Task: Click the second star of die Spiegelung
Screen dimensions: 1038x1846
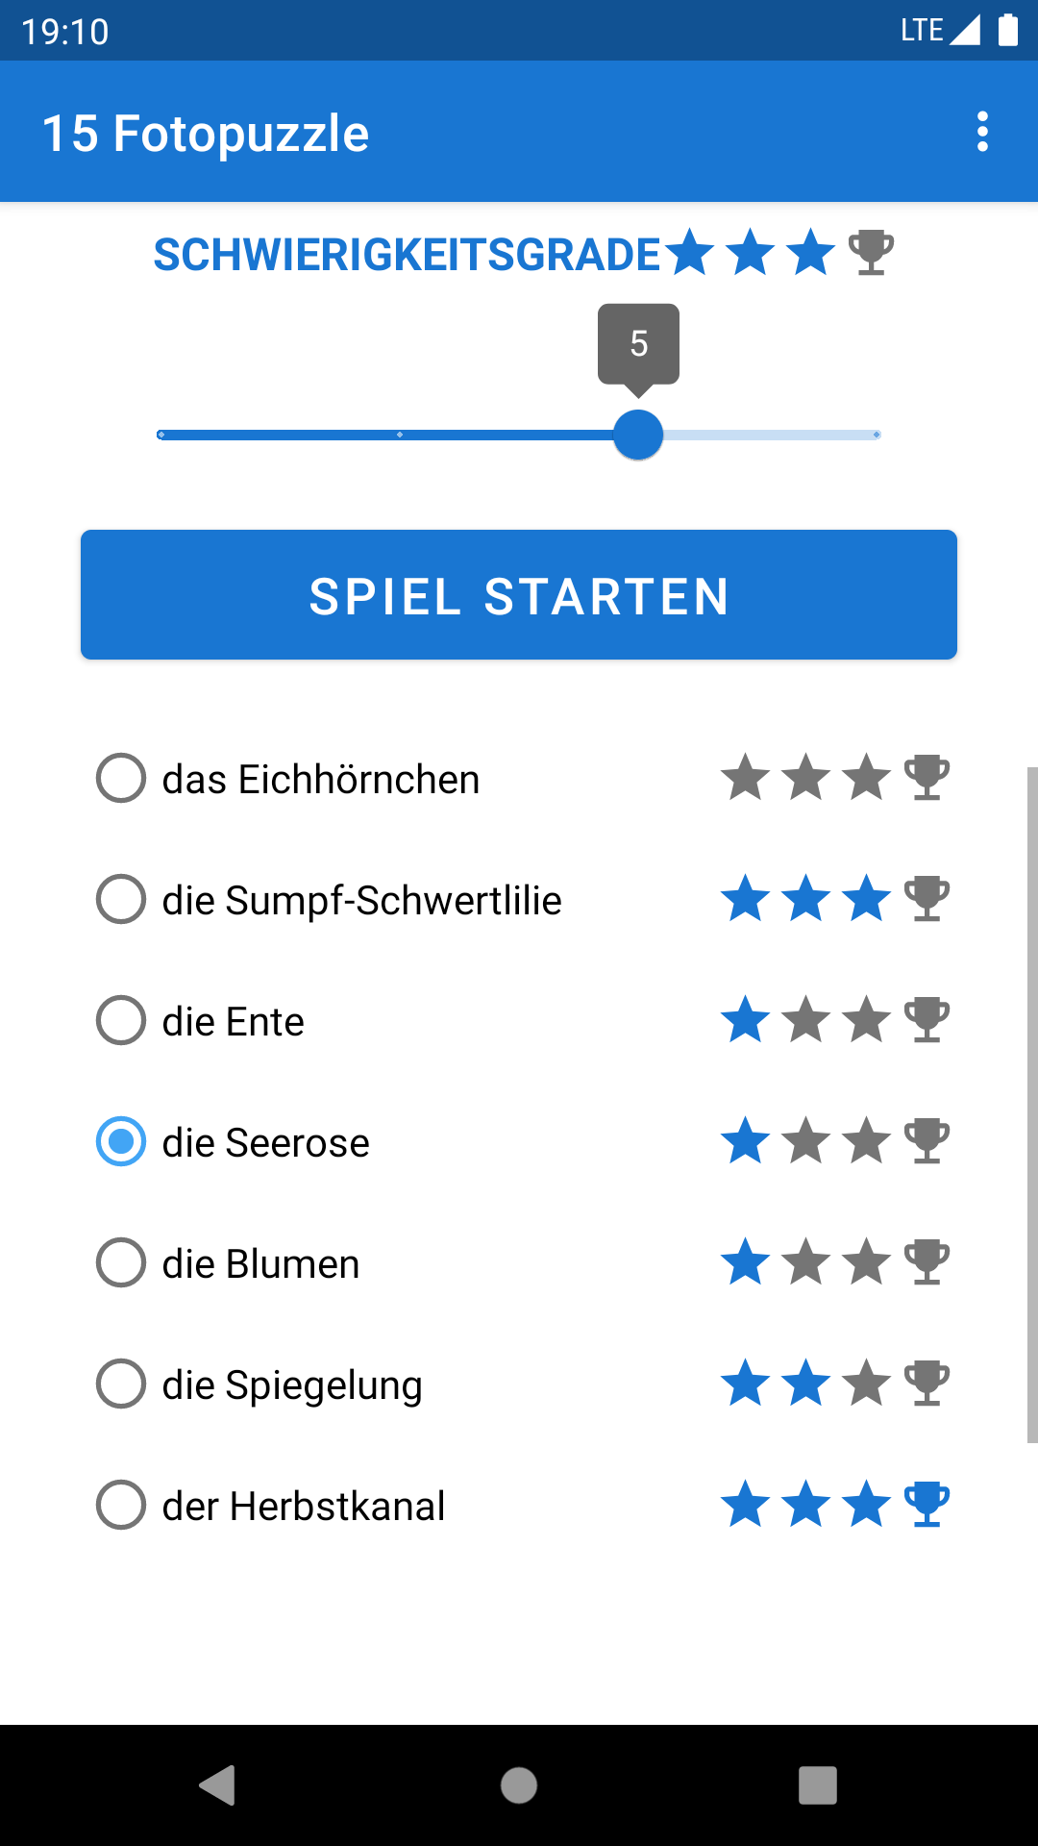Action: tap(806, 1384)
